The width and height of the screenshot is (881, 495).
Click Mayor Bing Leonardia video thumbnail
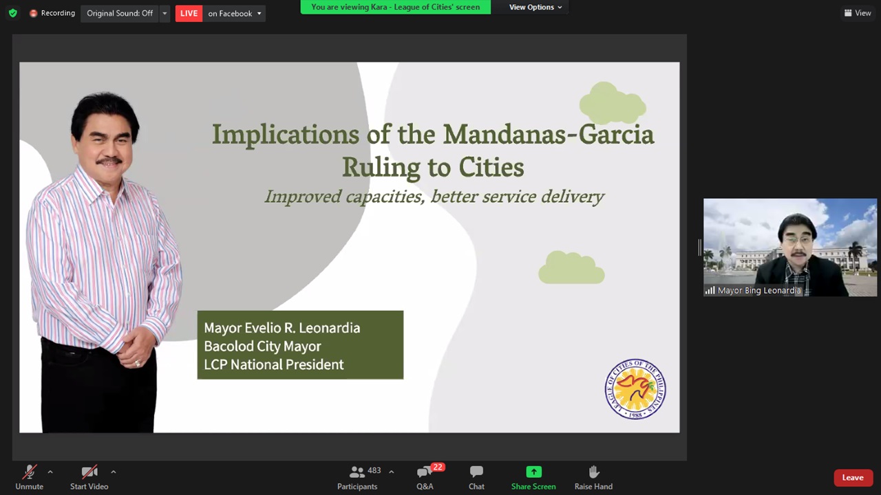tap(790, 247)
